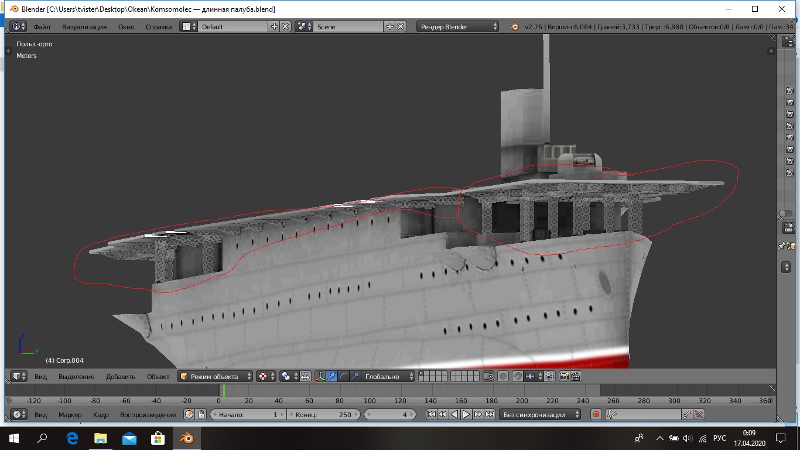Screen dimensions: 800x450
Task: Toggle the timeline range lock icon
Action: point(201,414)
